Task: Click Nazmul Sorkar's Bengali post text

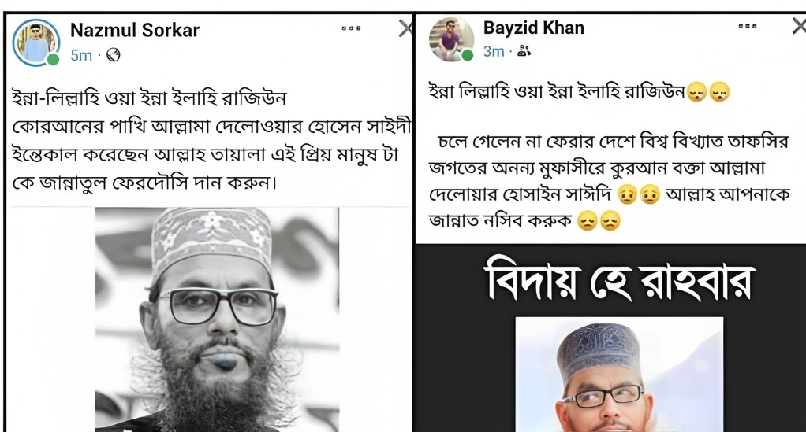Action: [x=211, y=140]
